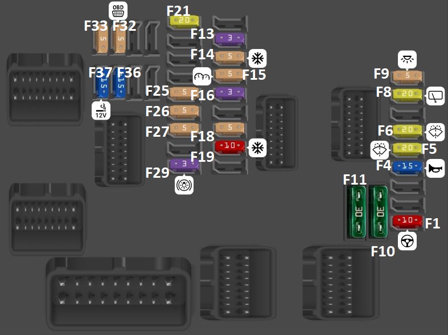
Task: Click the F15 label
Action: coord(254,75)
